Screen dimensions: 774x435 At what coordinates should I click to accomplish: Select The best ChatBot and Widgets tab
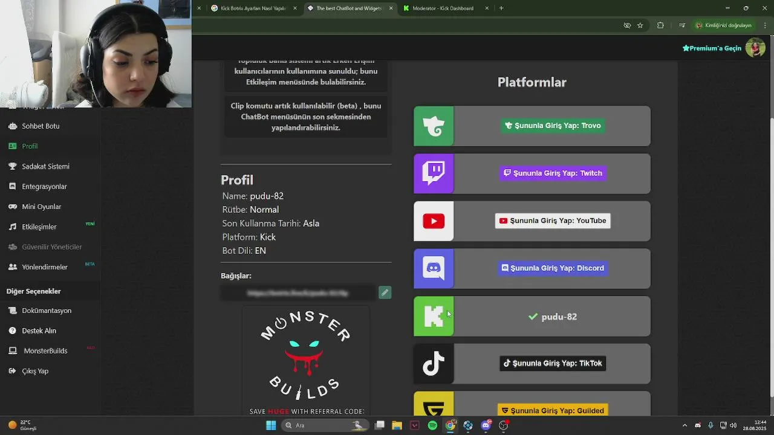point(349,8)
